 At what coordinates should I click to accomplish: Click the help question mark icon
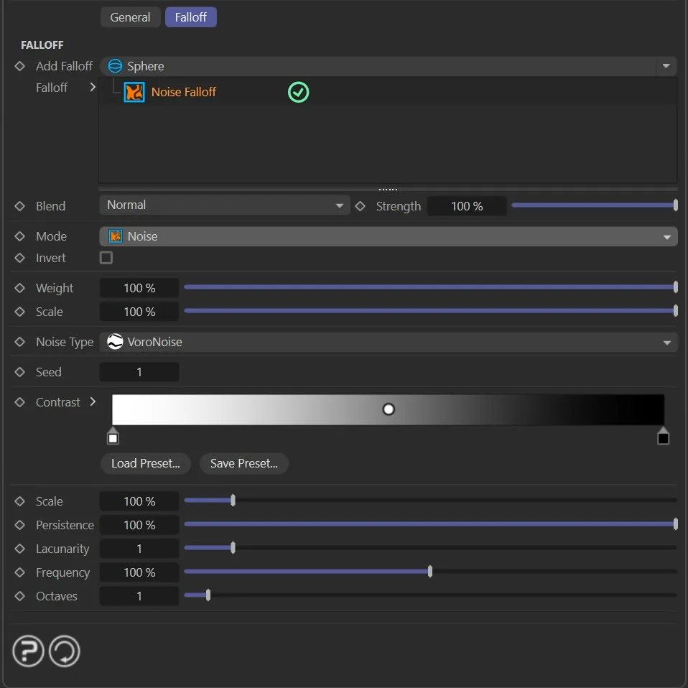point(28,652)
